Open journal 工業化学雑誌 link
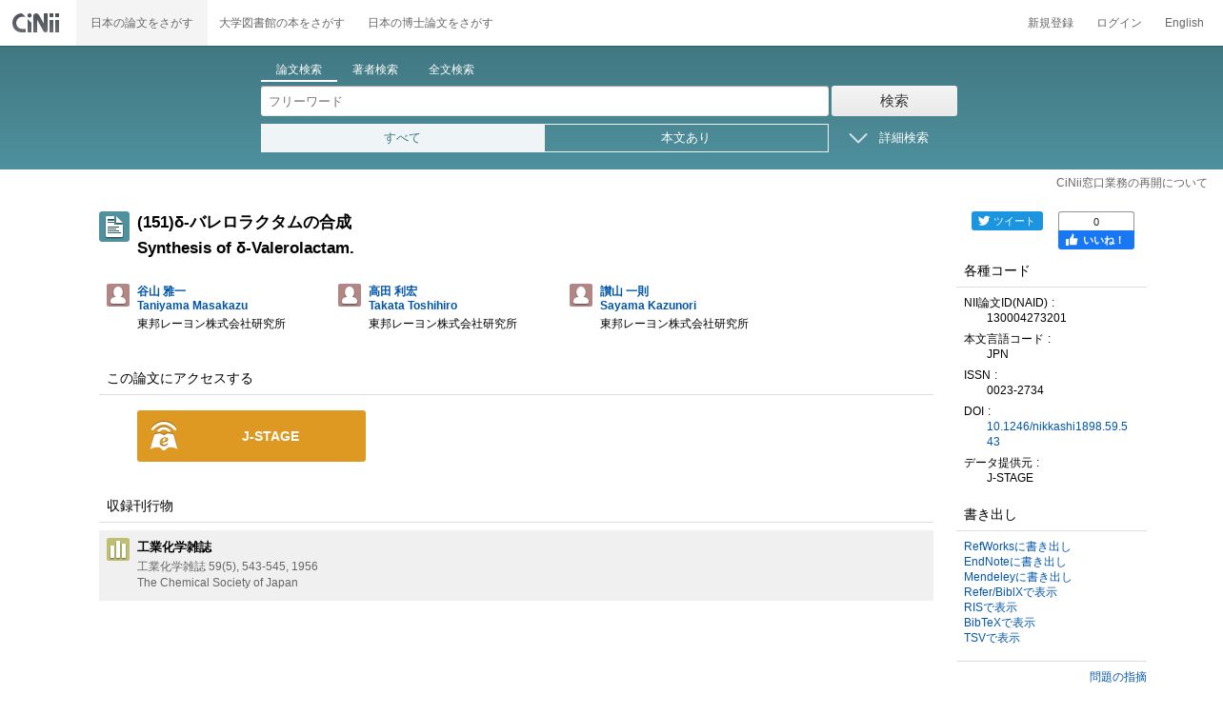The image size is (1223, 715). tap(174, 547)
